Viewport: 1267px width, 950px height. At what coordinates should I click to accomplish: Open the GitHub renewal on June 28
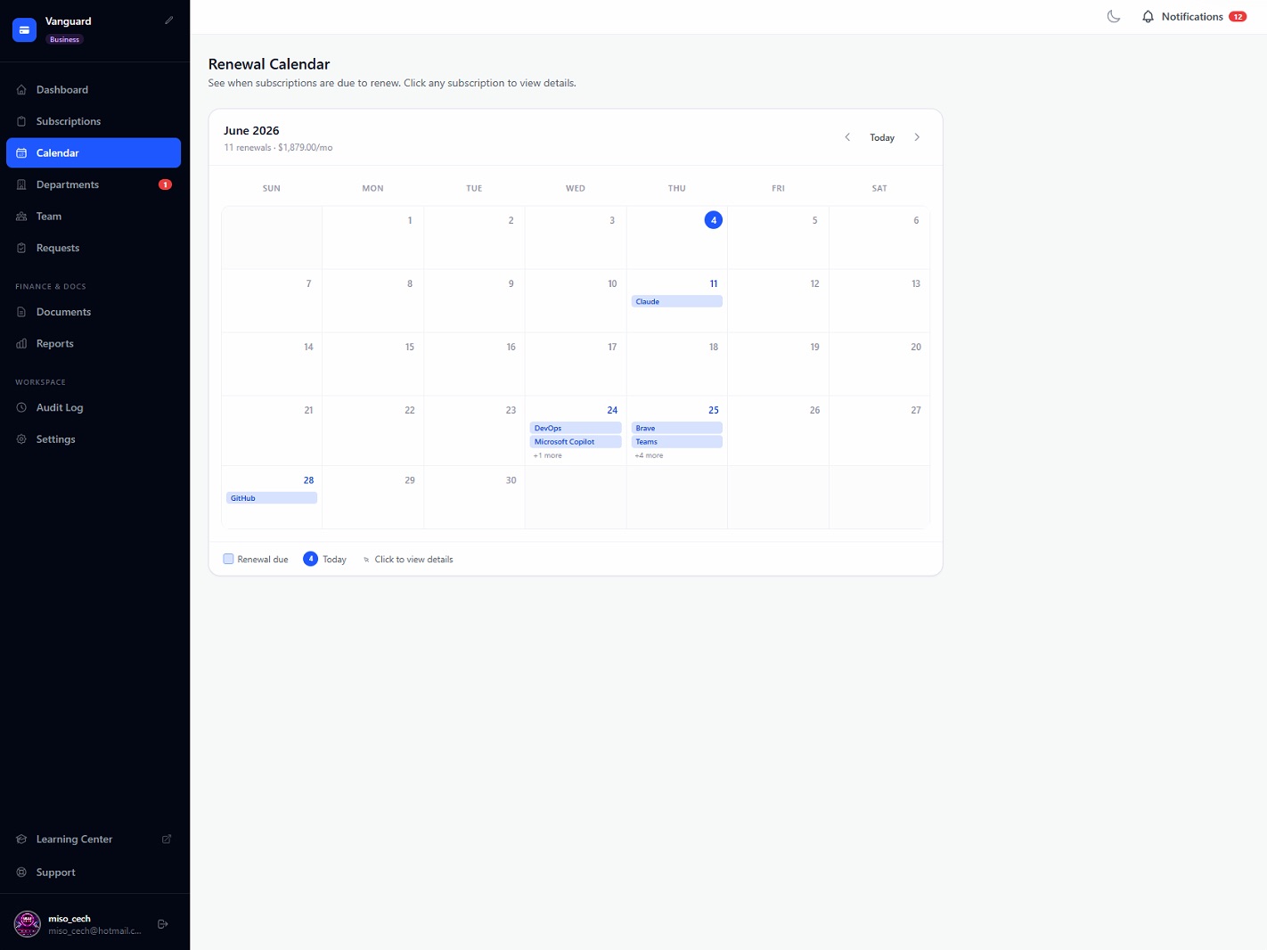click(272, 498)
